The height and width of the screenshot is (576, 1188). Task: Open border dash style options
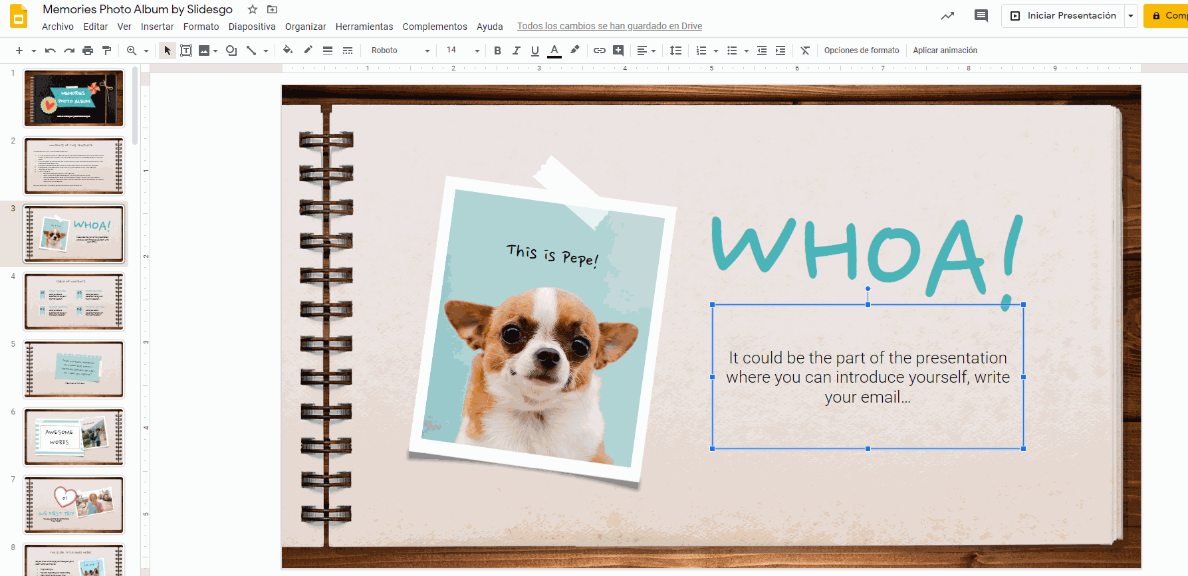[348, 50]
